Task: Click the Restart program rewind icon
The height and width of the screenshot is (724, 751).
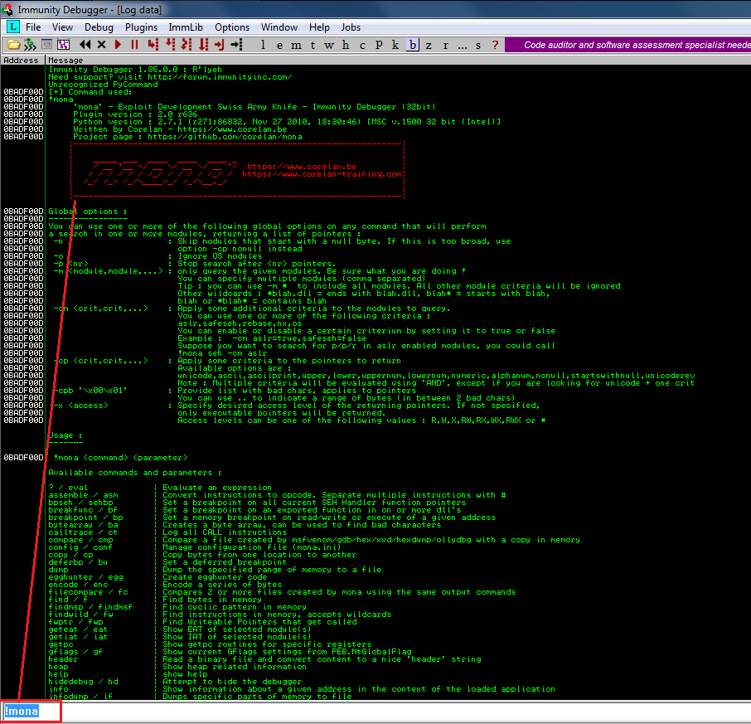Action: [85, 44]
